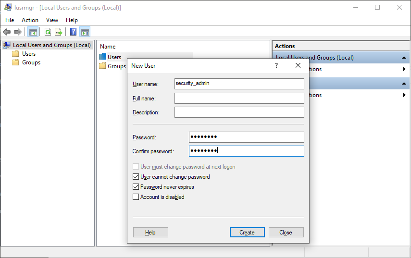Uncheck Password never expires
The height and width of the screenshot is (258, 411).
pyautogui.click(x=136, y=187)
